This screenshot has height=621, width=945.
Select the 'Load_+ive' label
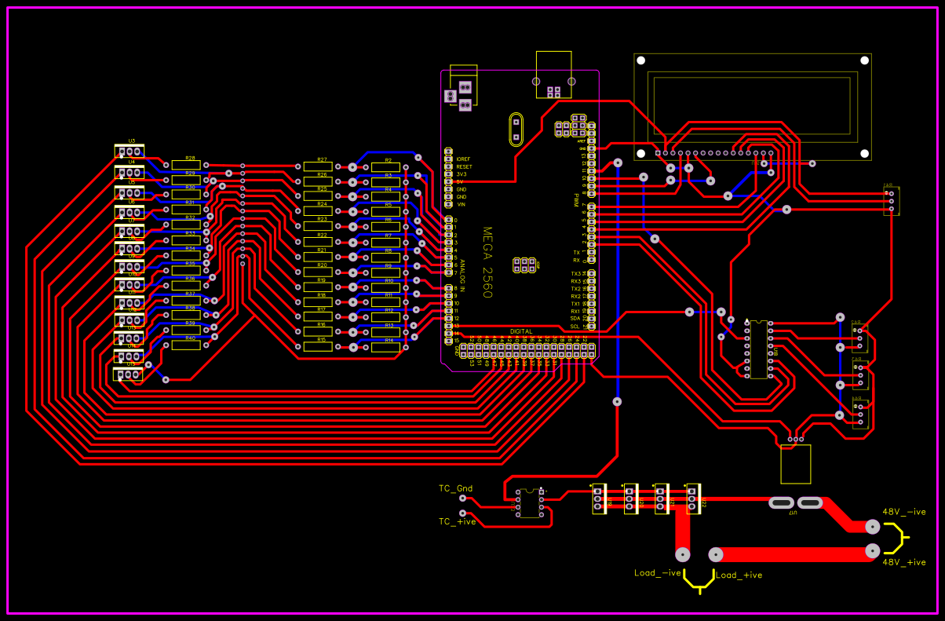click(x=739, y=575)
